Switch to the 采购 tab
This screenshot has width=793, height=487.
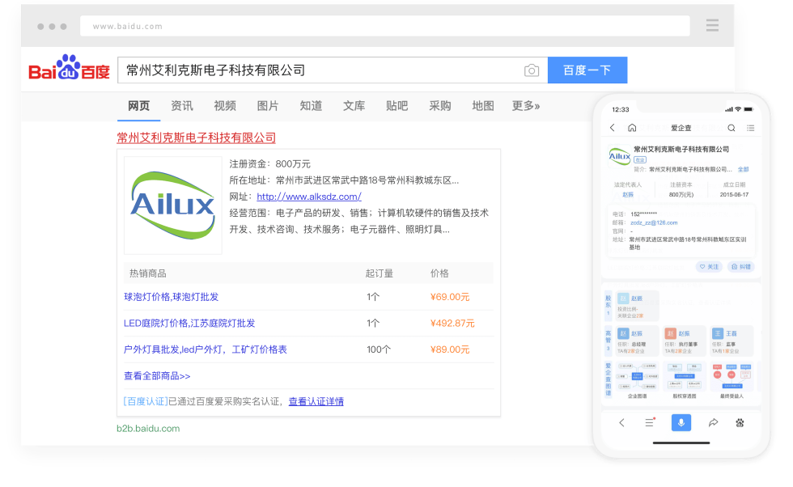click(439, 106)
